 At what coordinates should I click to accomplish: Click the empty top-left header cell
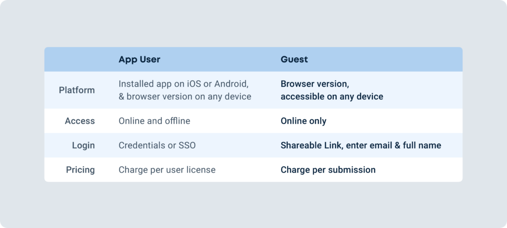[x=77, y=59]
